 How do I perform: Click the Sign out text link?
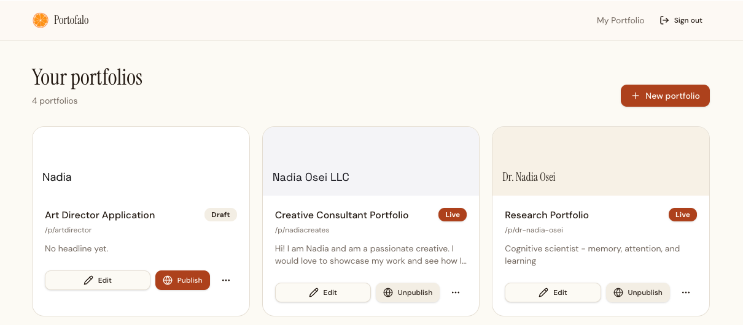[x=688, y=20]
